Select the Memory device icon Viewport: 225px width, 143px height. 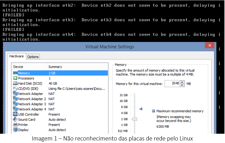pos(15,73)
